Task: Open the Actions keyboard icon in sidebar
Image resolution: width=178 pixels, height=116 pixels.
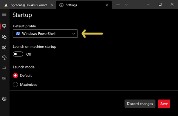Action: [4, 78]
